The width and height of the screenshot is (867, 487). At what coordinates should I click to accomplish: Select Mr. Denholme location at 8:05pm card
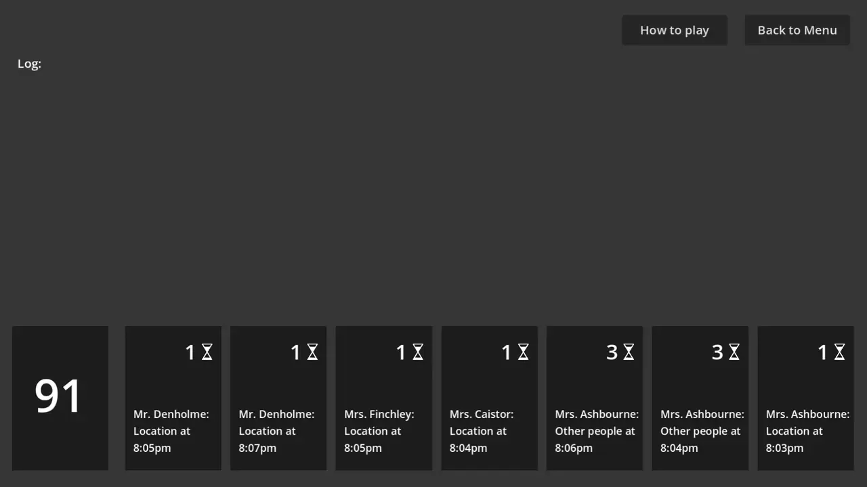click(173, 398)
